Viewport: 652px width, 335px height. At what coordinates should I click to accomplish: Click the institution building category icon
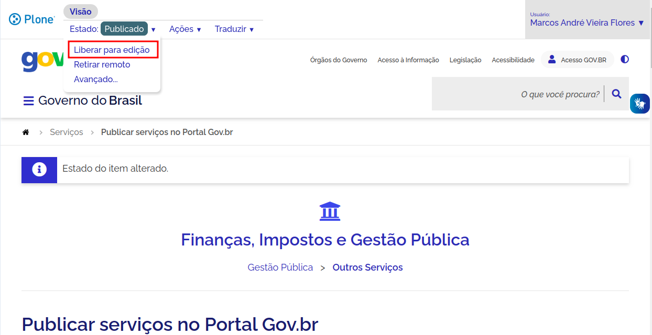point(330,211)
